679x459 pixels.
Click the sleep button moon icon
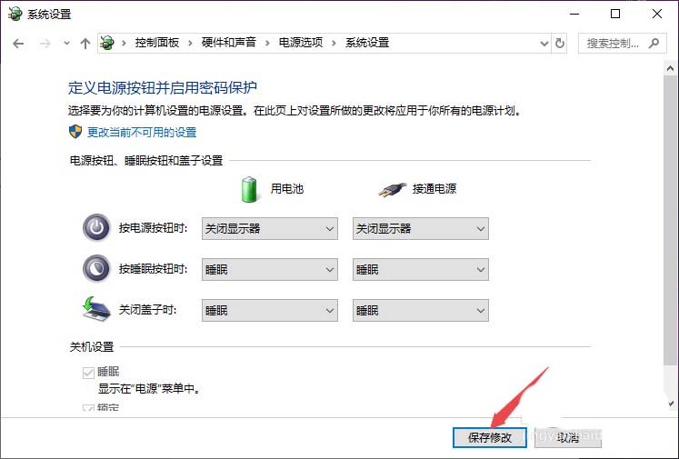(x=96, y=268)
